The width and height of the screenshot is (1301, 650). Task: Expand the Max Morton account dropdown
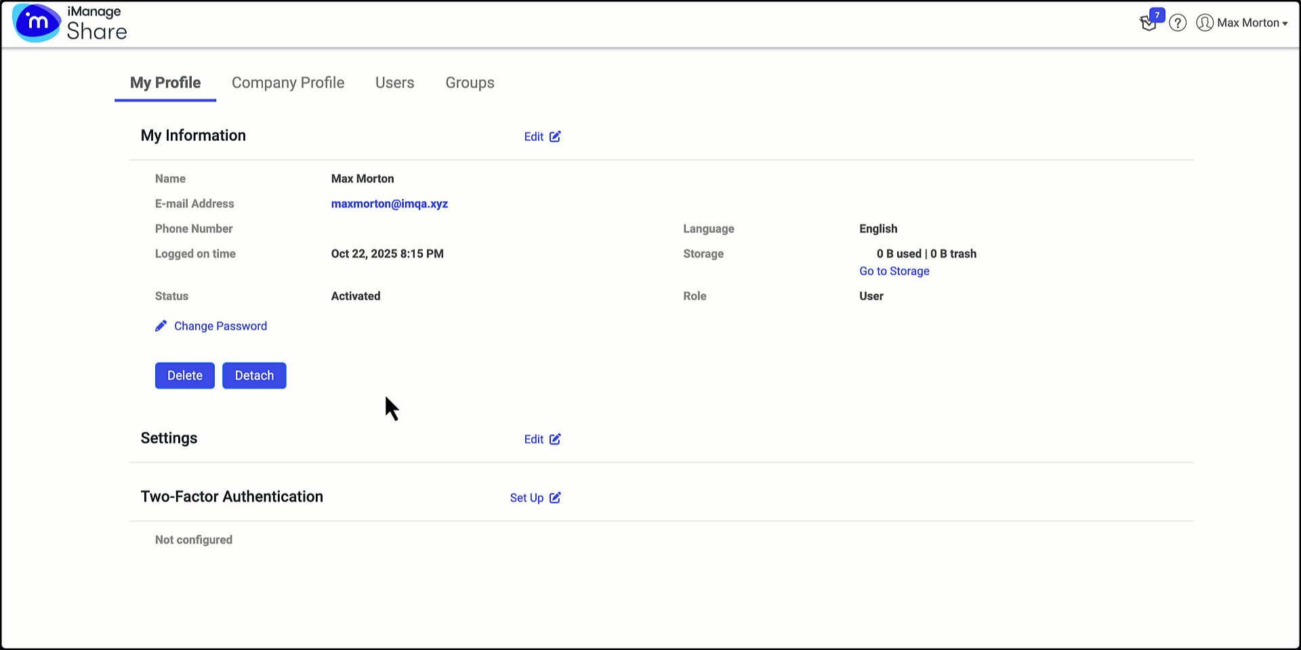click(1252, 23)
